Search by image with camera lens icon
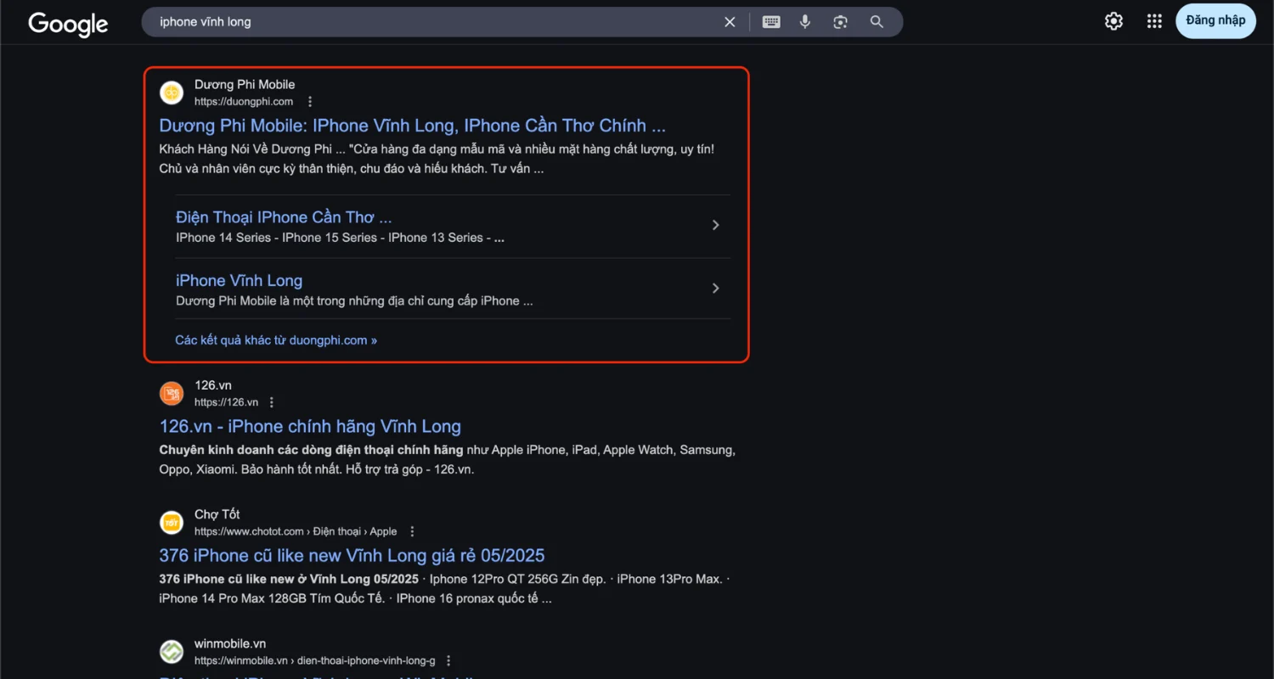The width and height of the screenshot is (1274, 679). point(841,22)
